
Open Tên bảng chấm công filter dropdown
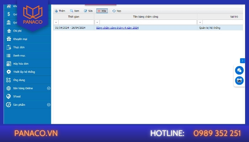tap(97, 22)
